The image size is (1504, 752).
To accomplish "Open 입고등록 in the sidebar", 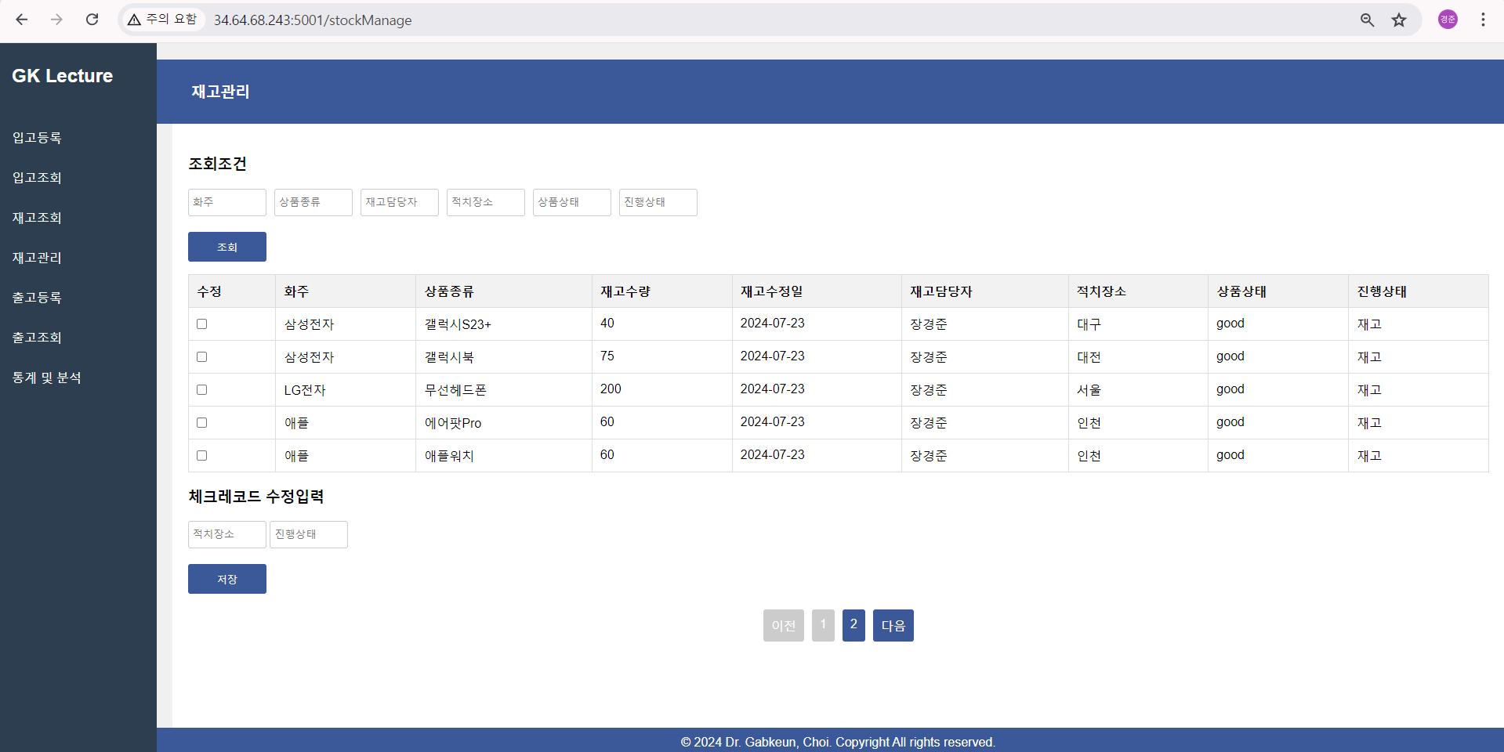I will [37, 138].
